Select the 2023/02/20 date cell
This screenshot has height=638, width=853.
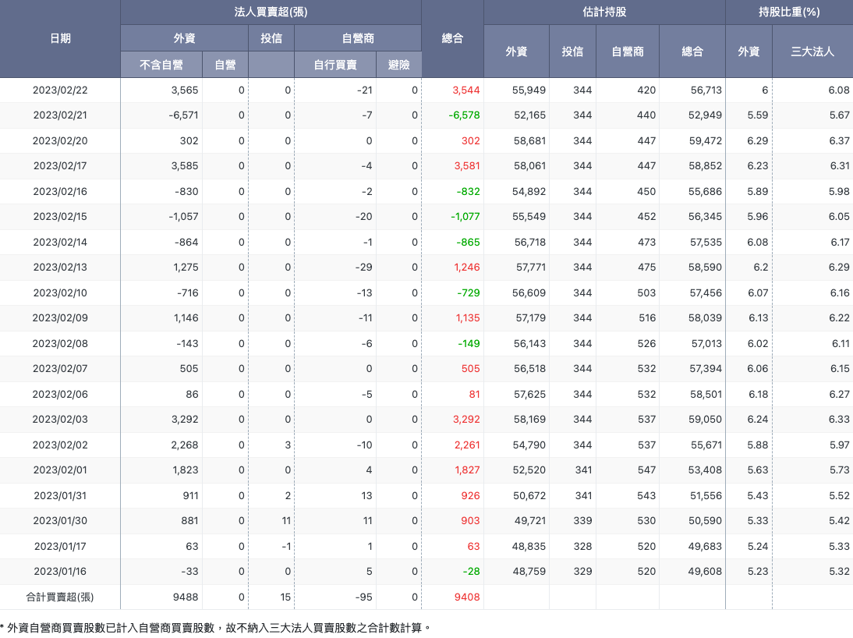[60, 141]
